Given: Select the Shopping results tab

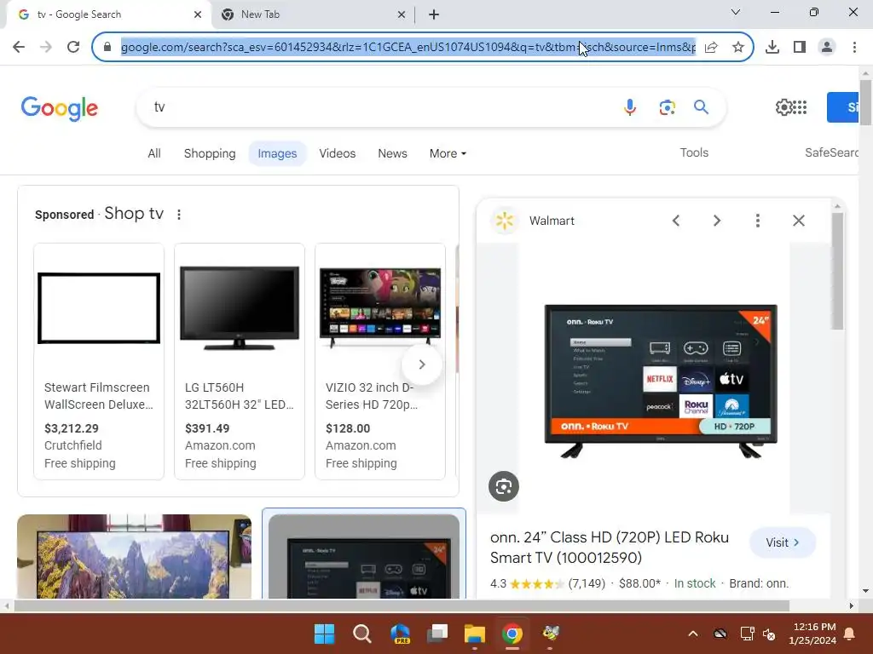Looking at the screenshot, I should [210, 153].
